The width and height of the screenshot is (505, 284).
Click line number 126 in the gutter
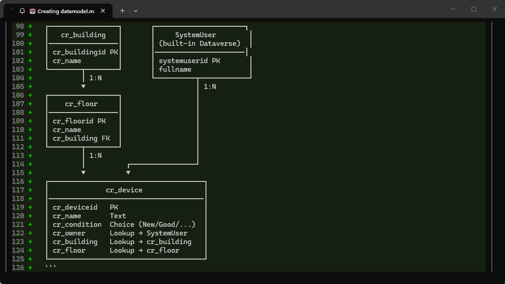18,268
